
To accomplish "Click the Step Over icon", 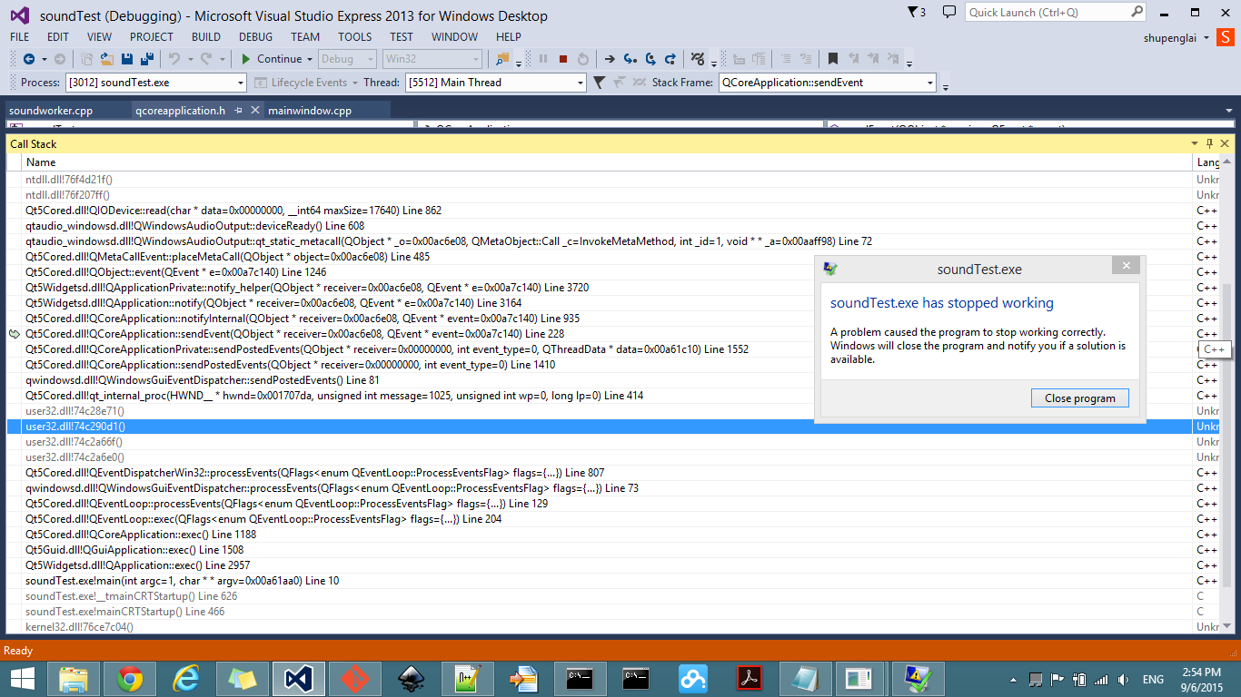I will coord(650,59).
